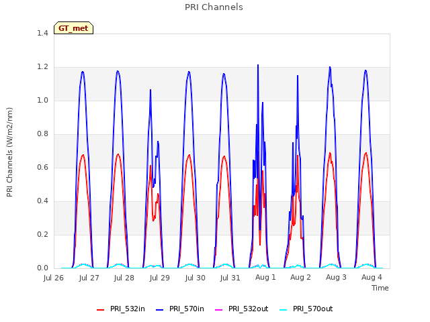Click the Jul 31 x-axis tick label
This screenshot has height=322, width=430.
230,278
